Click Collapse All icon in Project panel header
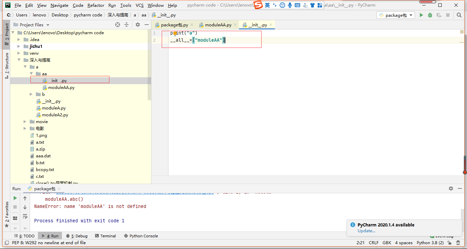Image resolution: width=467 pixels, height=249 pixels. (x=126, y=25)
